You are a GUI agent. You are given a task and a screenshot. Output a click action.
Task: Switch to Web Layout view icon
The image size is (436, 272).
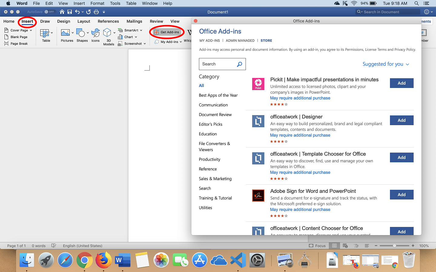pyautogui.click(x=345, y=246)
